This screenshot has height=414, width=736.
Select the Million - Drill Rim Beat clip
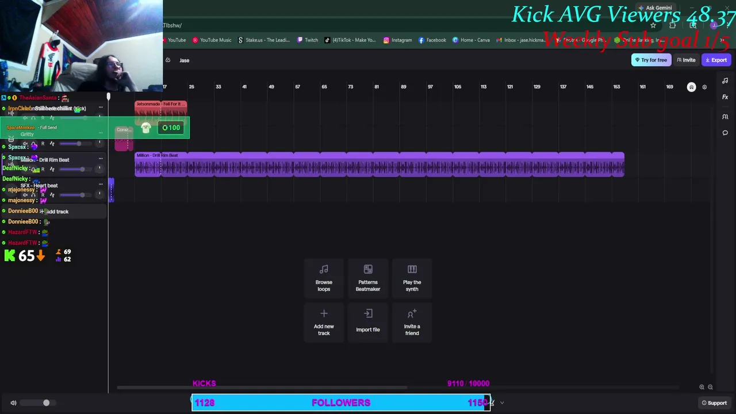pos(379,164)
